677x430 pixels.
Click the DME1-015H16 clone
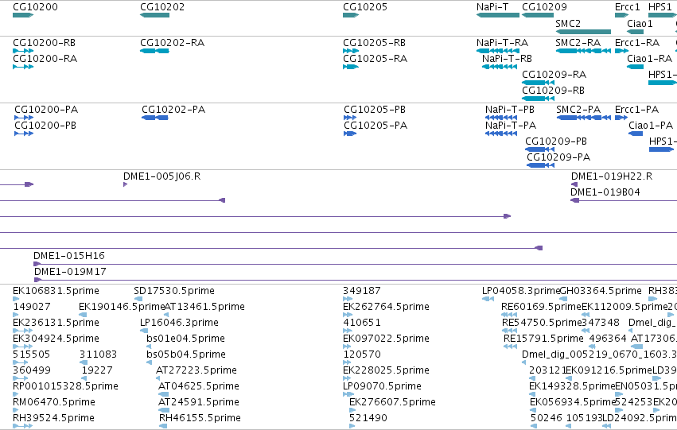356,264
